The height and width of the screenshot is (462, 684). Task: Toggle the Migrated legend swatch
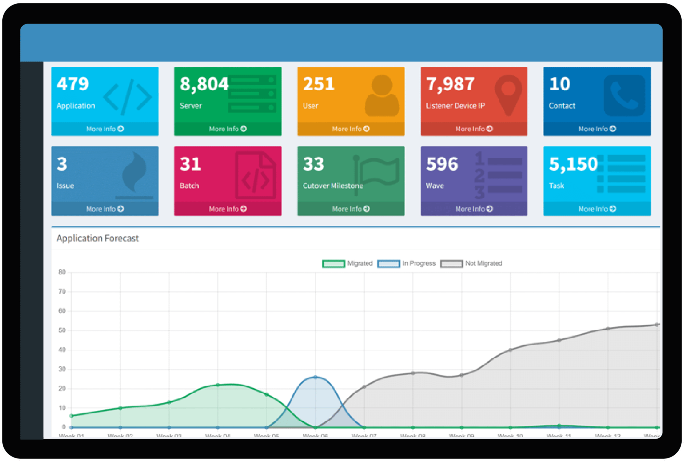point(333,264)
